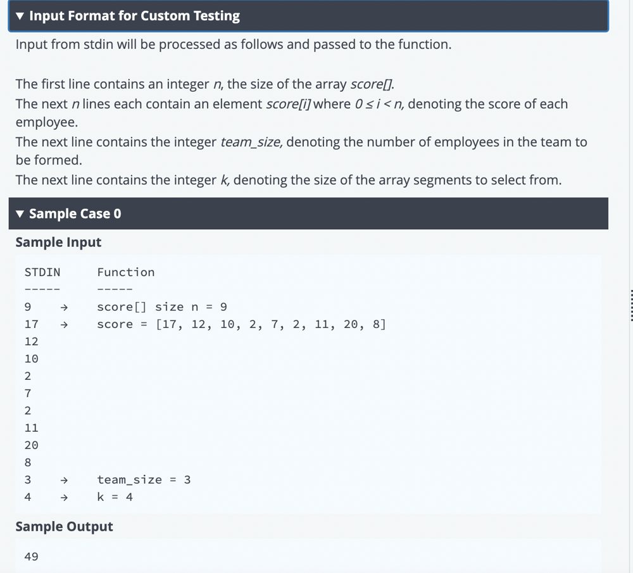Image resolution: width=633 pixels, height=573 pixels.
Task: Collapse the Input Format for Custom Testing section
Action: coord(308,16)
